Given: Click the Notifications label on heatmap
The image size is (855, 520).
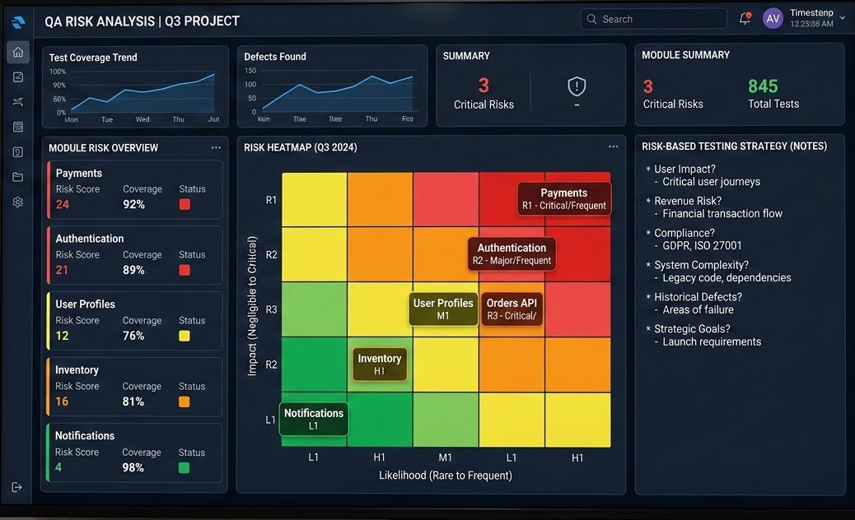Looking at the screenshot, I should 313,419.
